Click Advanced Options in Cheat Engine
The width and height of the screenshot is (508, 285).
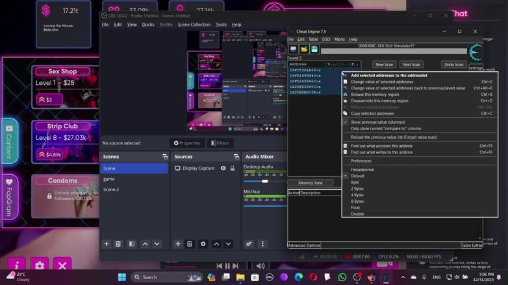304,245
